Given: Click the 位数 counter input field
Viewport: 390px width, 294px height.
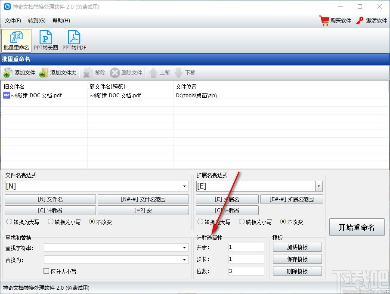Looking at the screenshot, I should point(246,271).
